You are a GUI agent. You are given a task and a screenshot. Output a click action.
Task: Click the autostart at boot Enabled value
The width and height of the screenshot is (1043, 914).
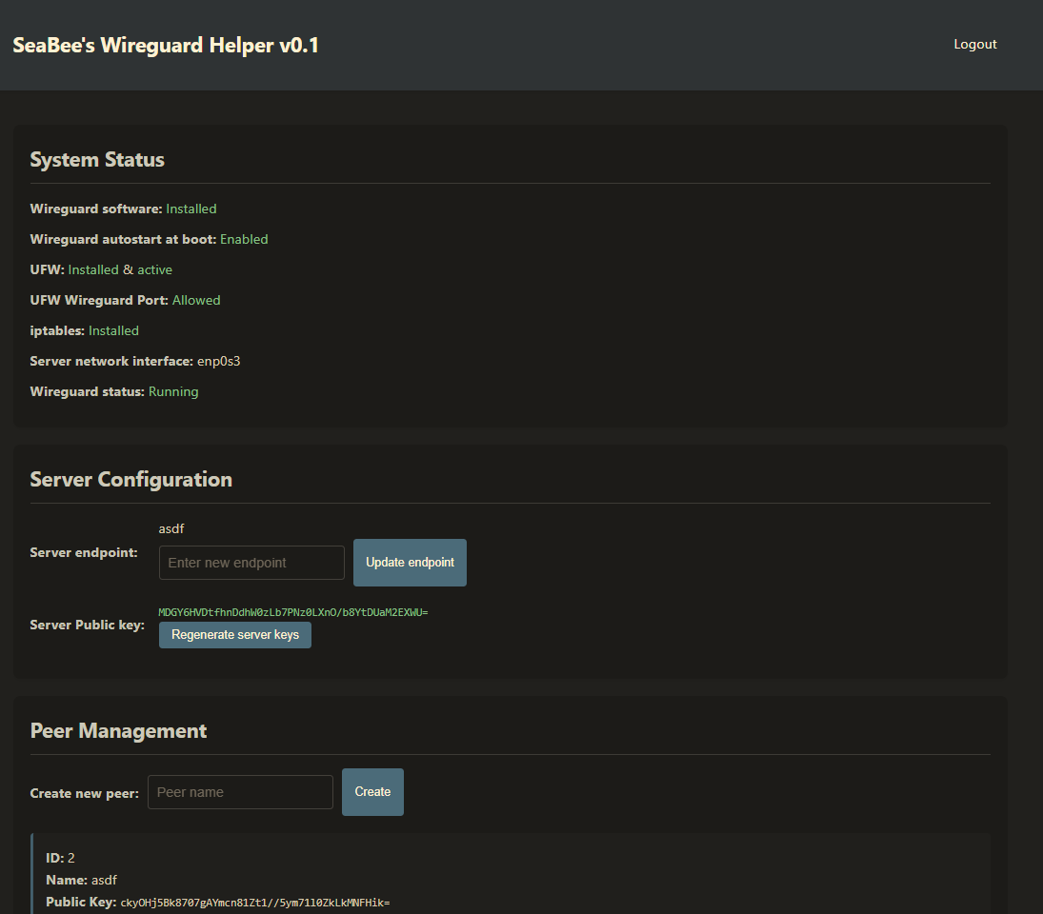[244, 239]
